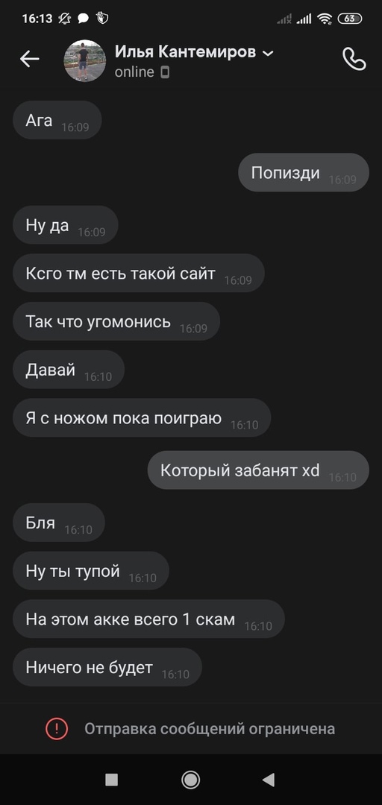Open the Илья Кантемиров contact name
Image resolution: width=382 pixels, height=805 pixels.
coord(185,52)
